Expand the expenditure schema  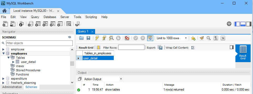(x=3, y=79)
